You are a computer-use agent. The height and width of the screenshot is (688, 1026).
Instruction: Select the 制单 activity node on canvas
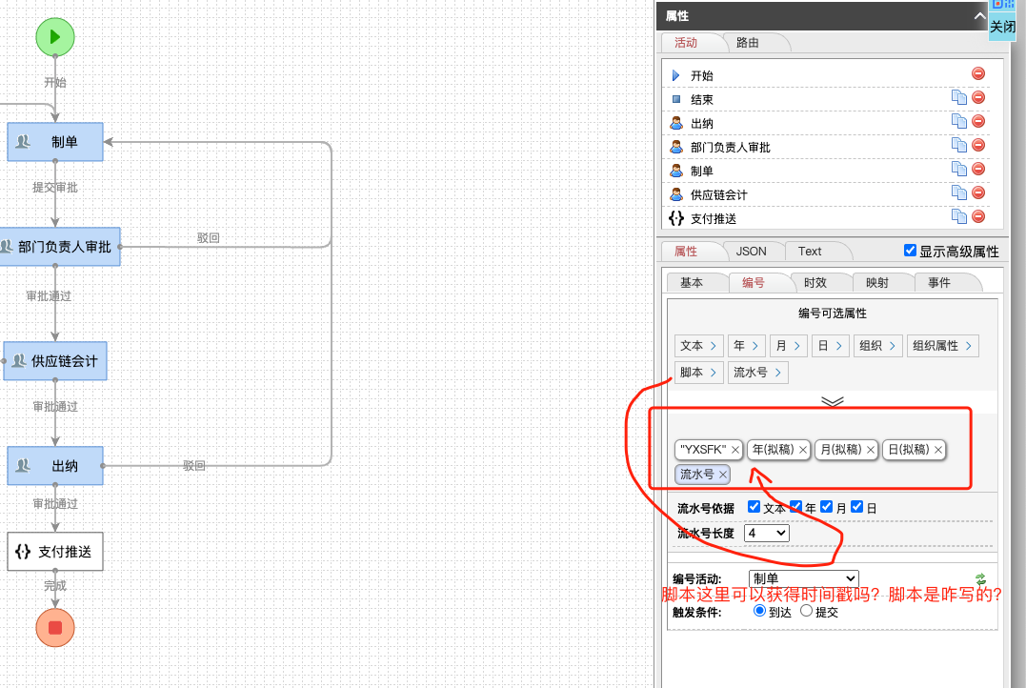tap(55, 141)
